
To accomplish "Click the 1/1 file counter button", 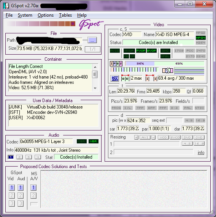I will pos(92,49).
